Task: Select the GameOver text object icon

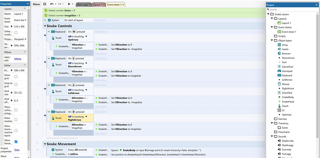Action: [280, 67]
